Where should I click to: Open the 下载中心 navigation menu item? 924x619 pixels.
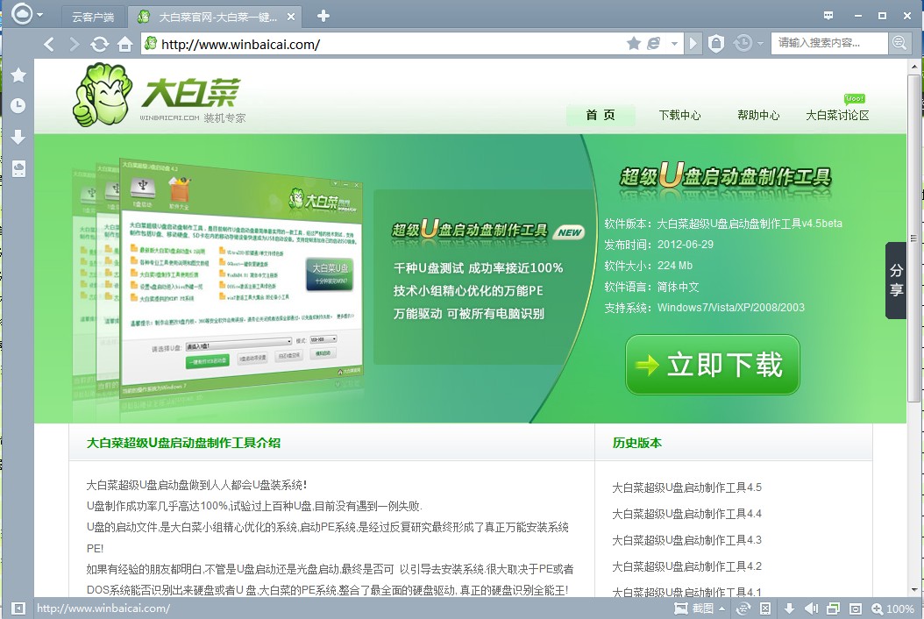(x=679, y=115)
